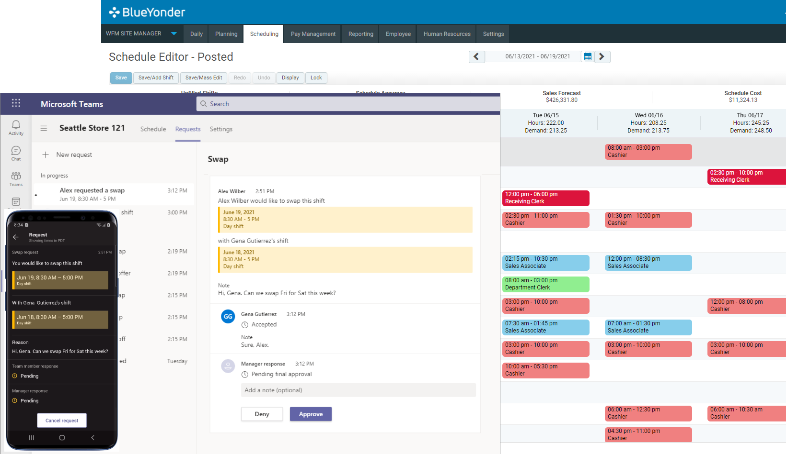Advance to next week with right arrow
This screenshot has height=454, width=787.
[x=602, y=56]
